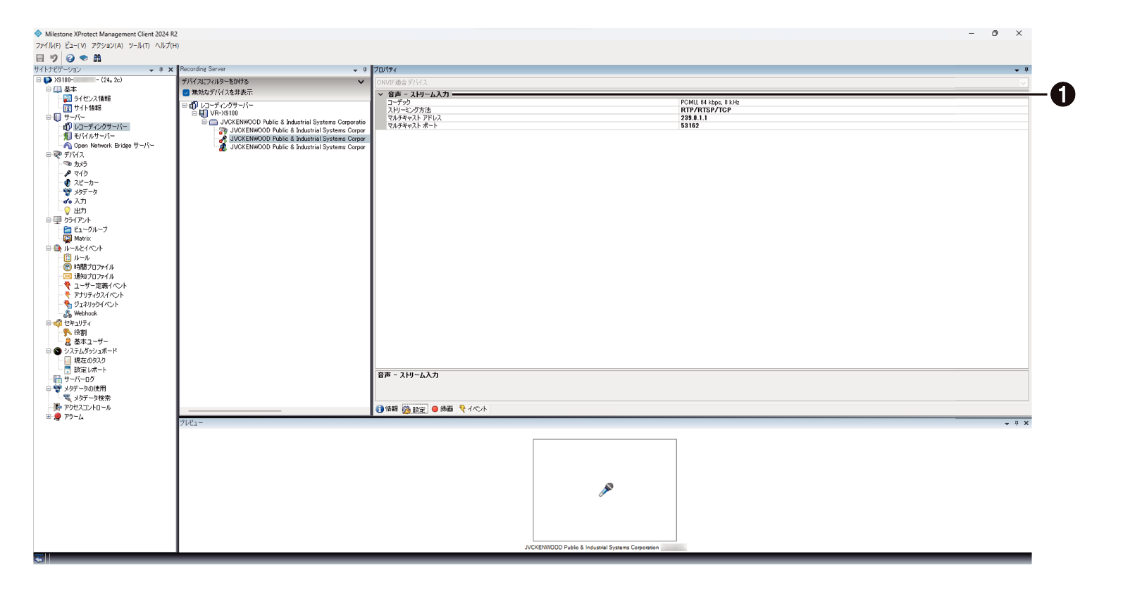Select レコーディングサーバー under サーバー
The image size is (1123, 592).
101,127
